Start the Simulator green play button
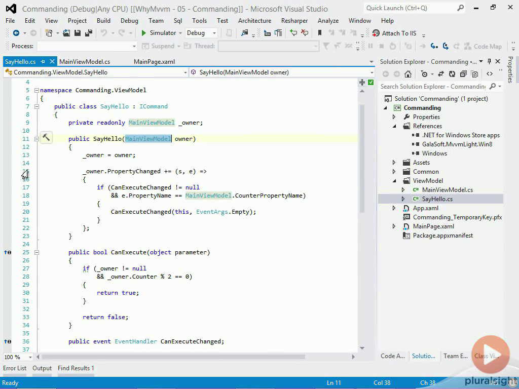The height and width of the screenshot is (389, 519). (143, 33)
